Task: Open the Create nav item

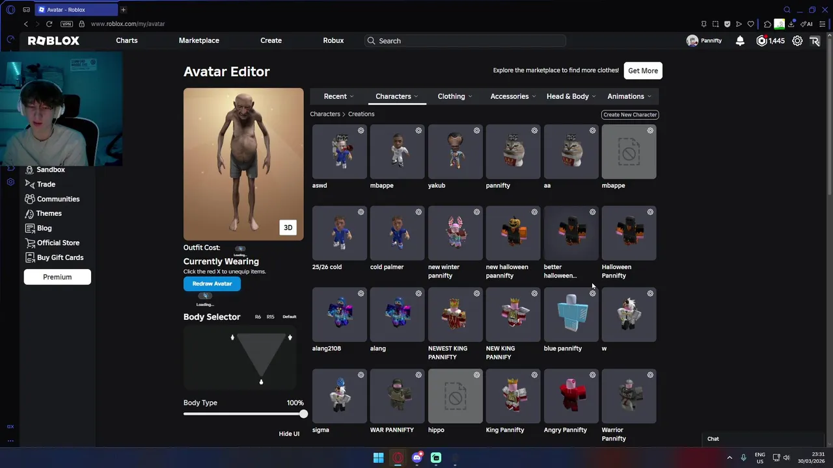Action: [271, 40]
